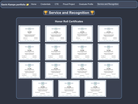Open second certificate in the top row
The image size is (138, 104).
pyautogui.click(x=56, y=34)
